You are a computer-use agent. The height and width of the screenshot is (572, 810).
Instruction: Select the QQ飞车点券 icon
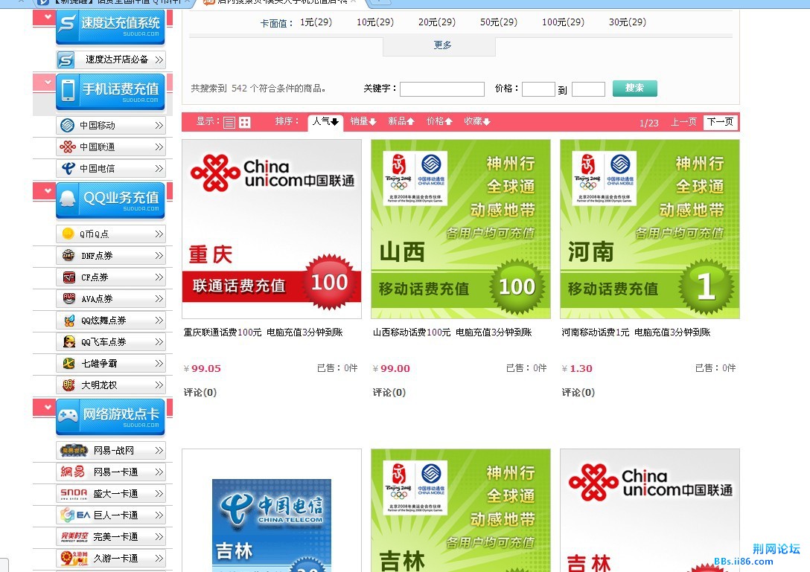click(x=68, y=341)
